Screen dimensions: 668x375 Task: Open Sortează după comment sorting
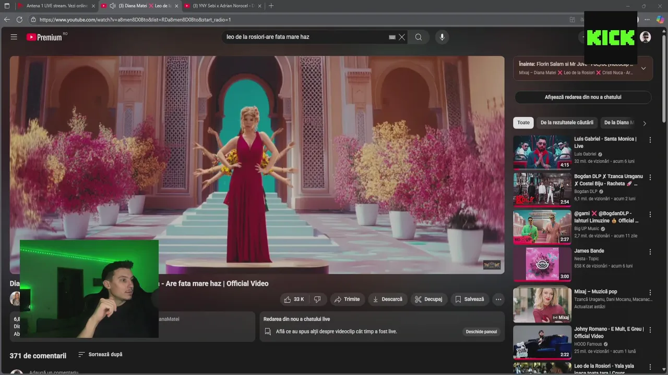[100, 355]
